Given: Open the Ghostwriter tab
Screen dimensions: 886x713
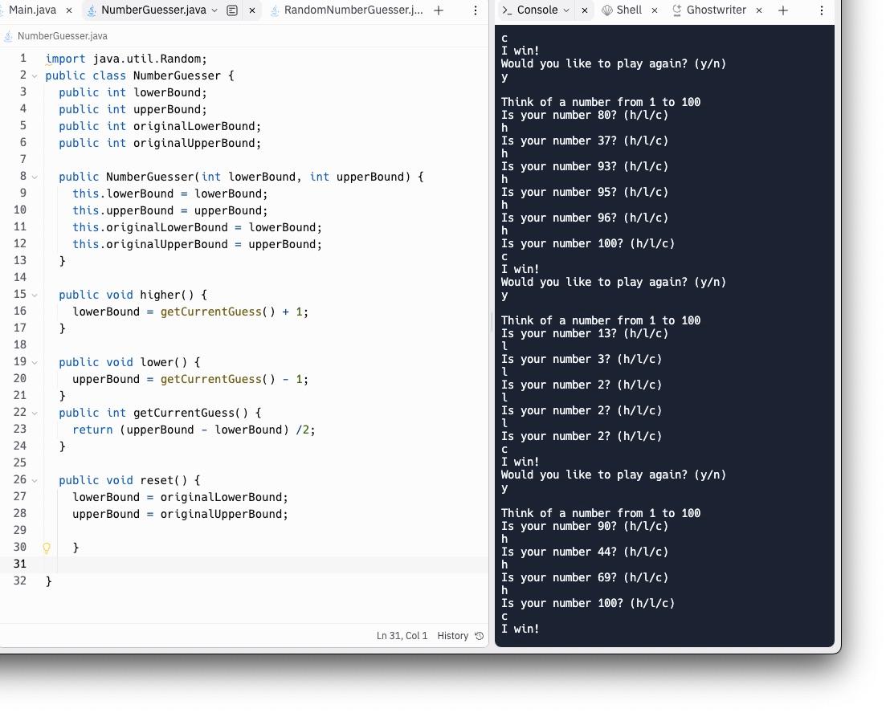Looking at the screenshot, I should (x=716, y=10).
